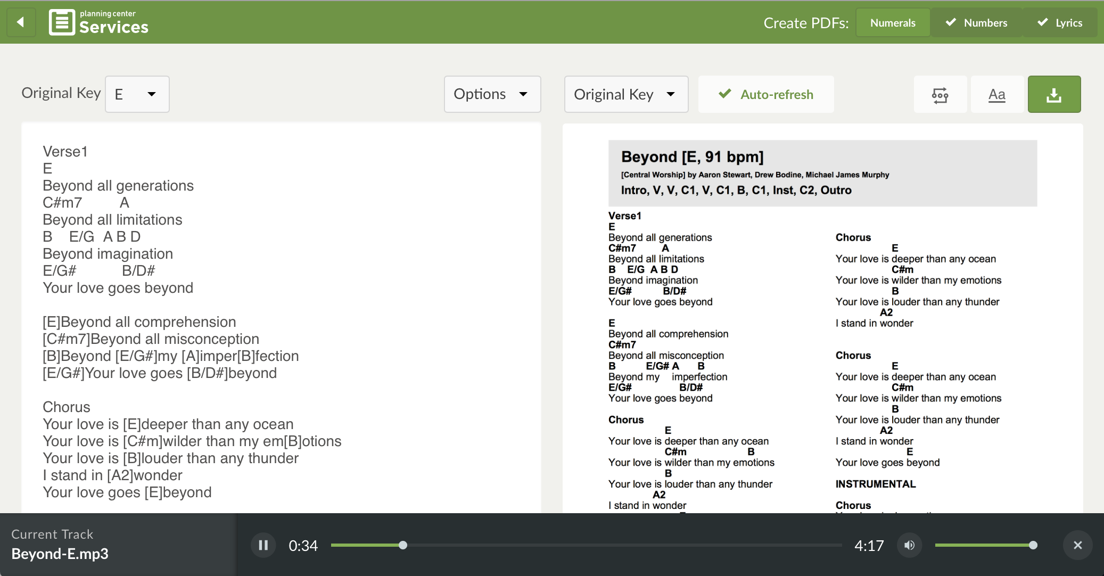
Task: Pause the Beyond-E.mp3 track
Action: 263,545
